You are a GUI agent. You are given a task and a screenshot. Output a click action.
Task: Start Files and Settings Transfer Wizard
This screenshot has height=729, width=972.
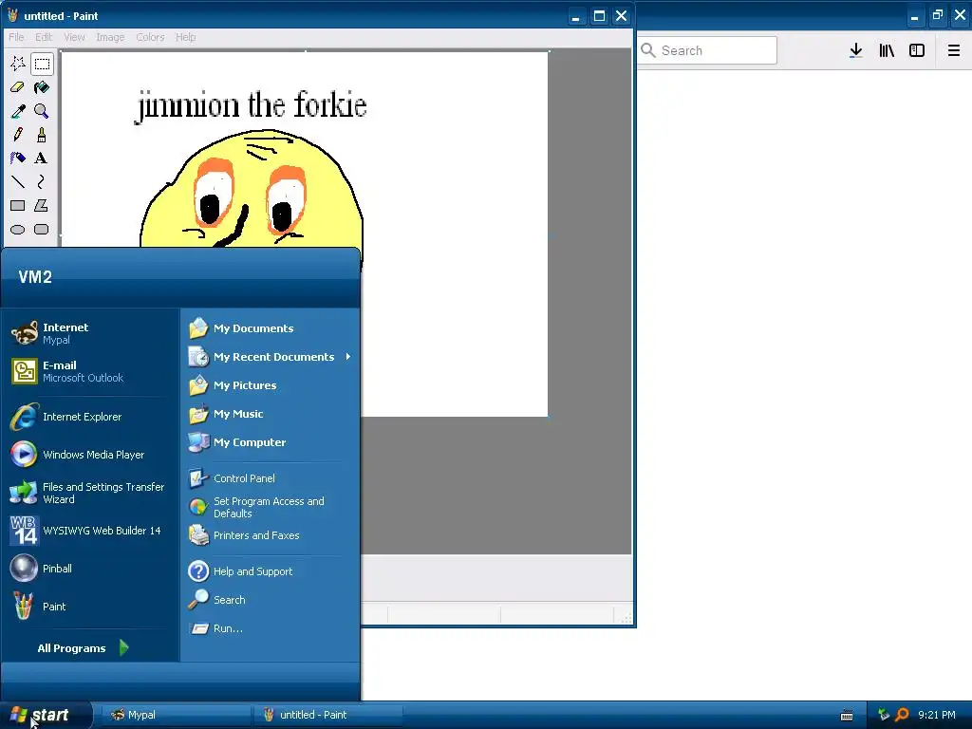[90, 493]
